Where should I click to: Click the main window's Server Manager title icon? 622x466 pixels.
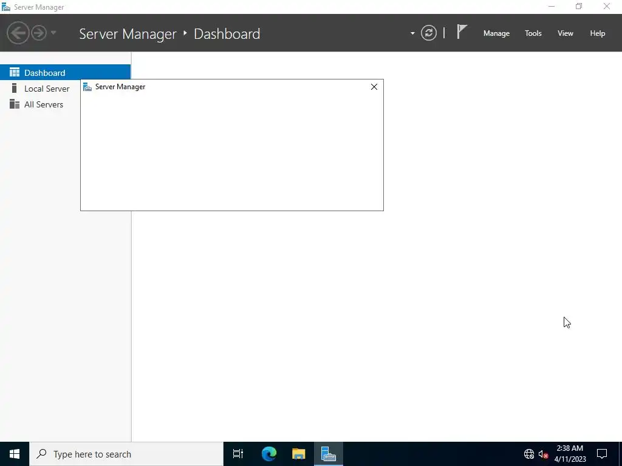(6, 7)
